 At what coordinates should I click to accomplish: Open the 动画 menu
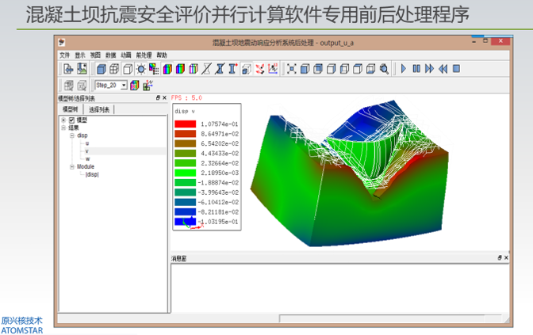point(126,55)
